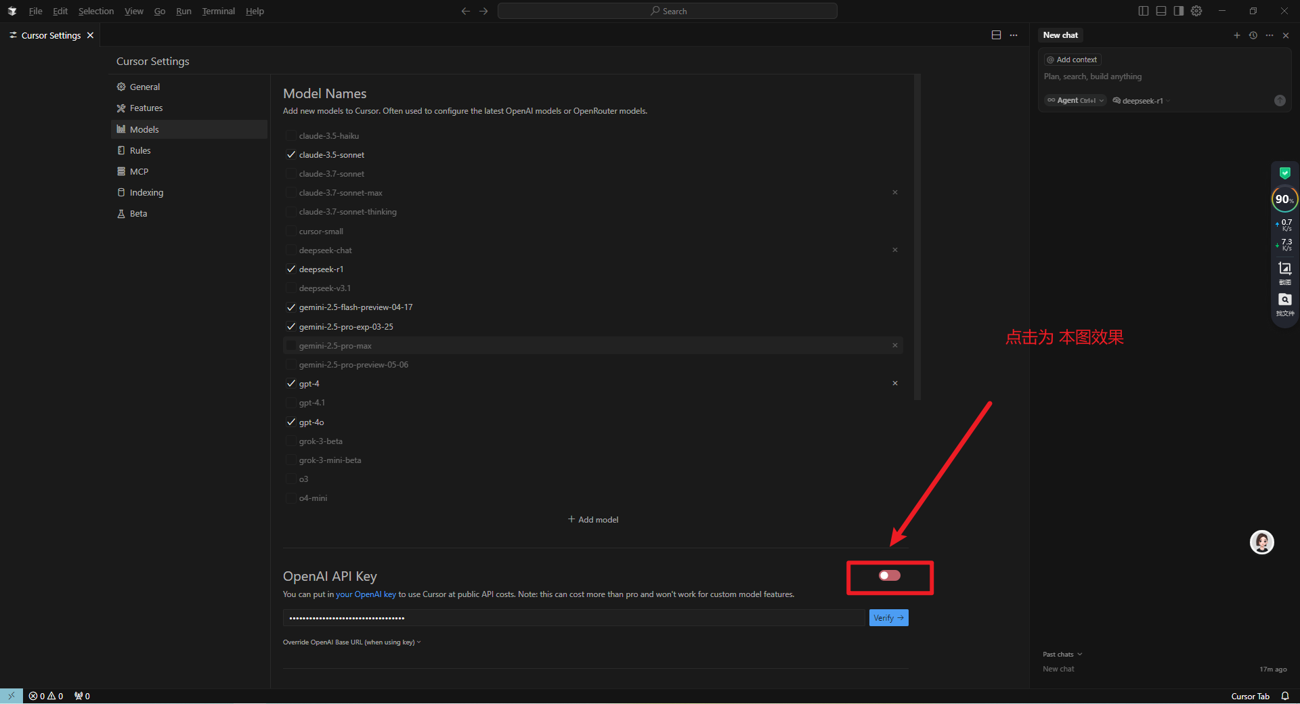Close the chat panel
This screenshot has height=704, width=1300.
pos(1286,35)
